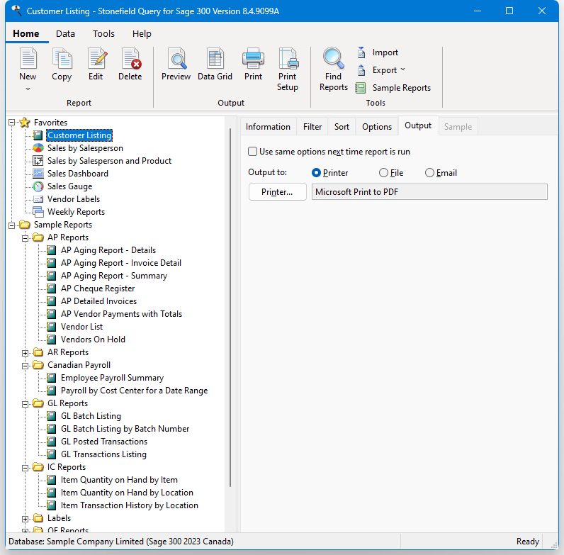The image size is (564, 555).
Task: Select Item Transaction History by Location
Action: (x=130, y=505)
